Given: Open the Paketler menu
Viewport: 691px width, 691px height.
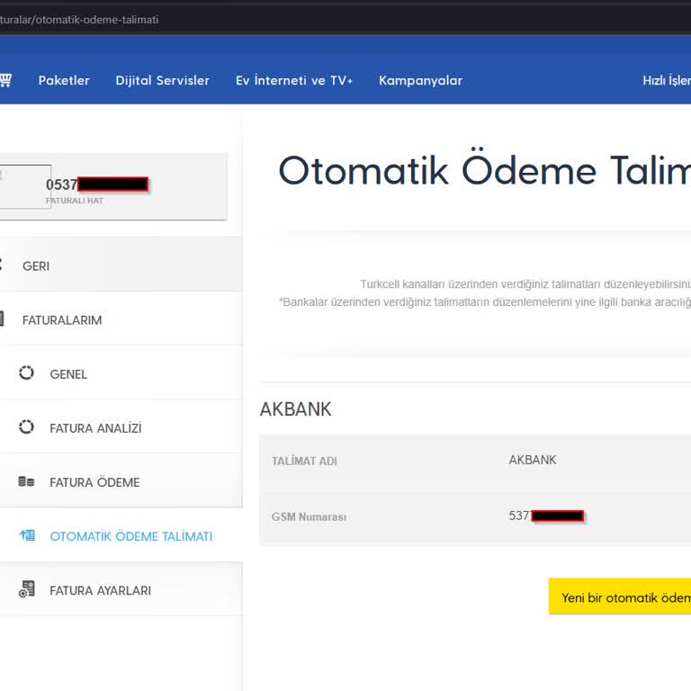Looking at the screenshot, I should [x=64, y=80].
